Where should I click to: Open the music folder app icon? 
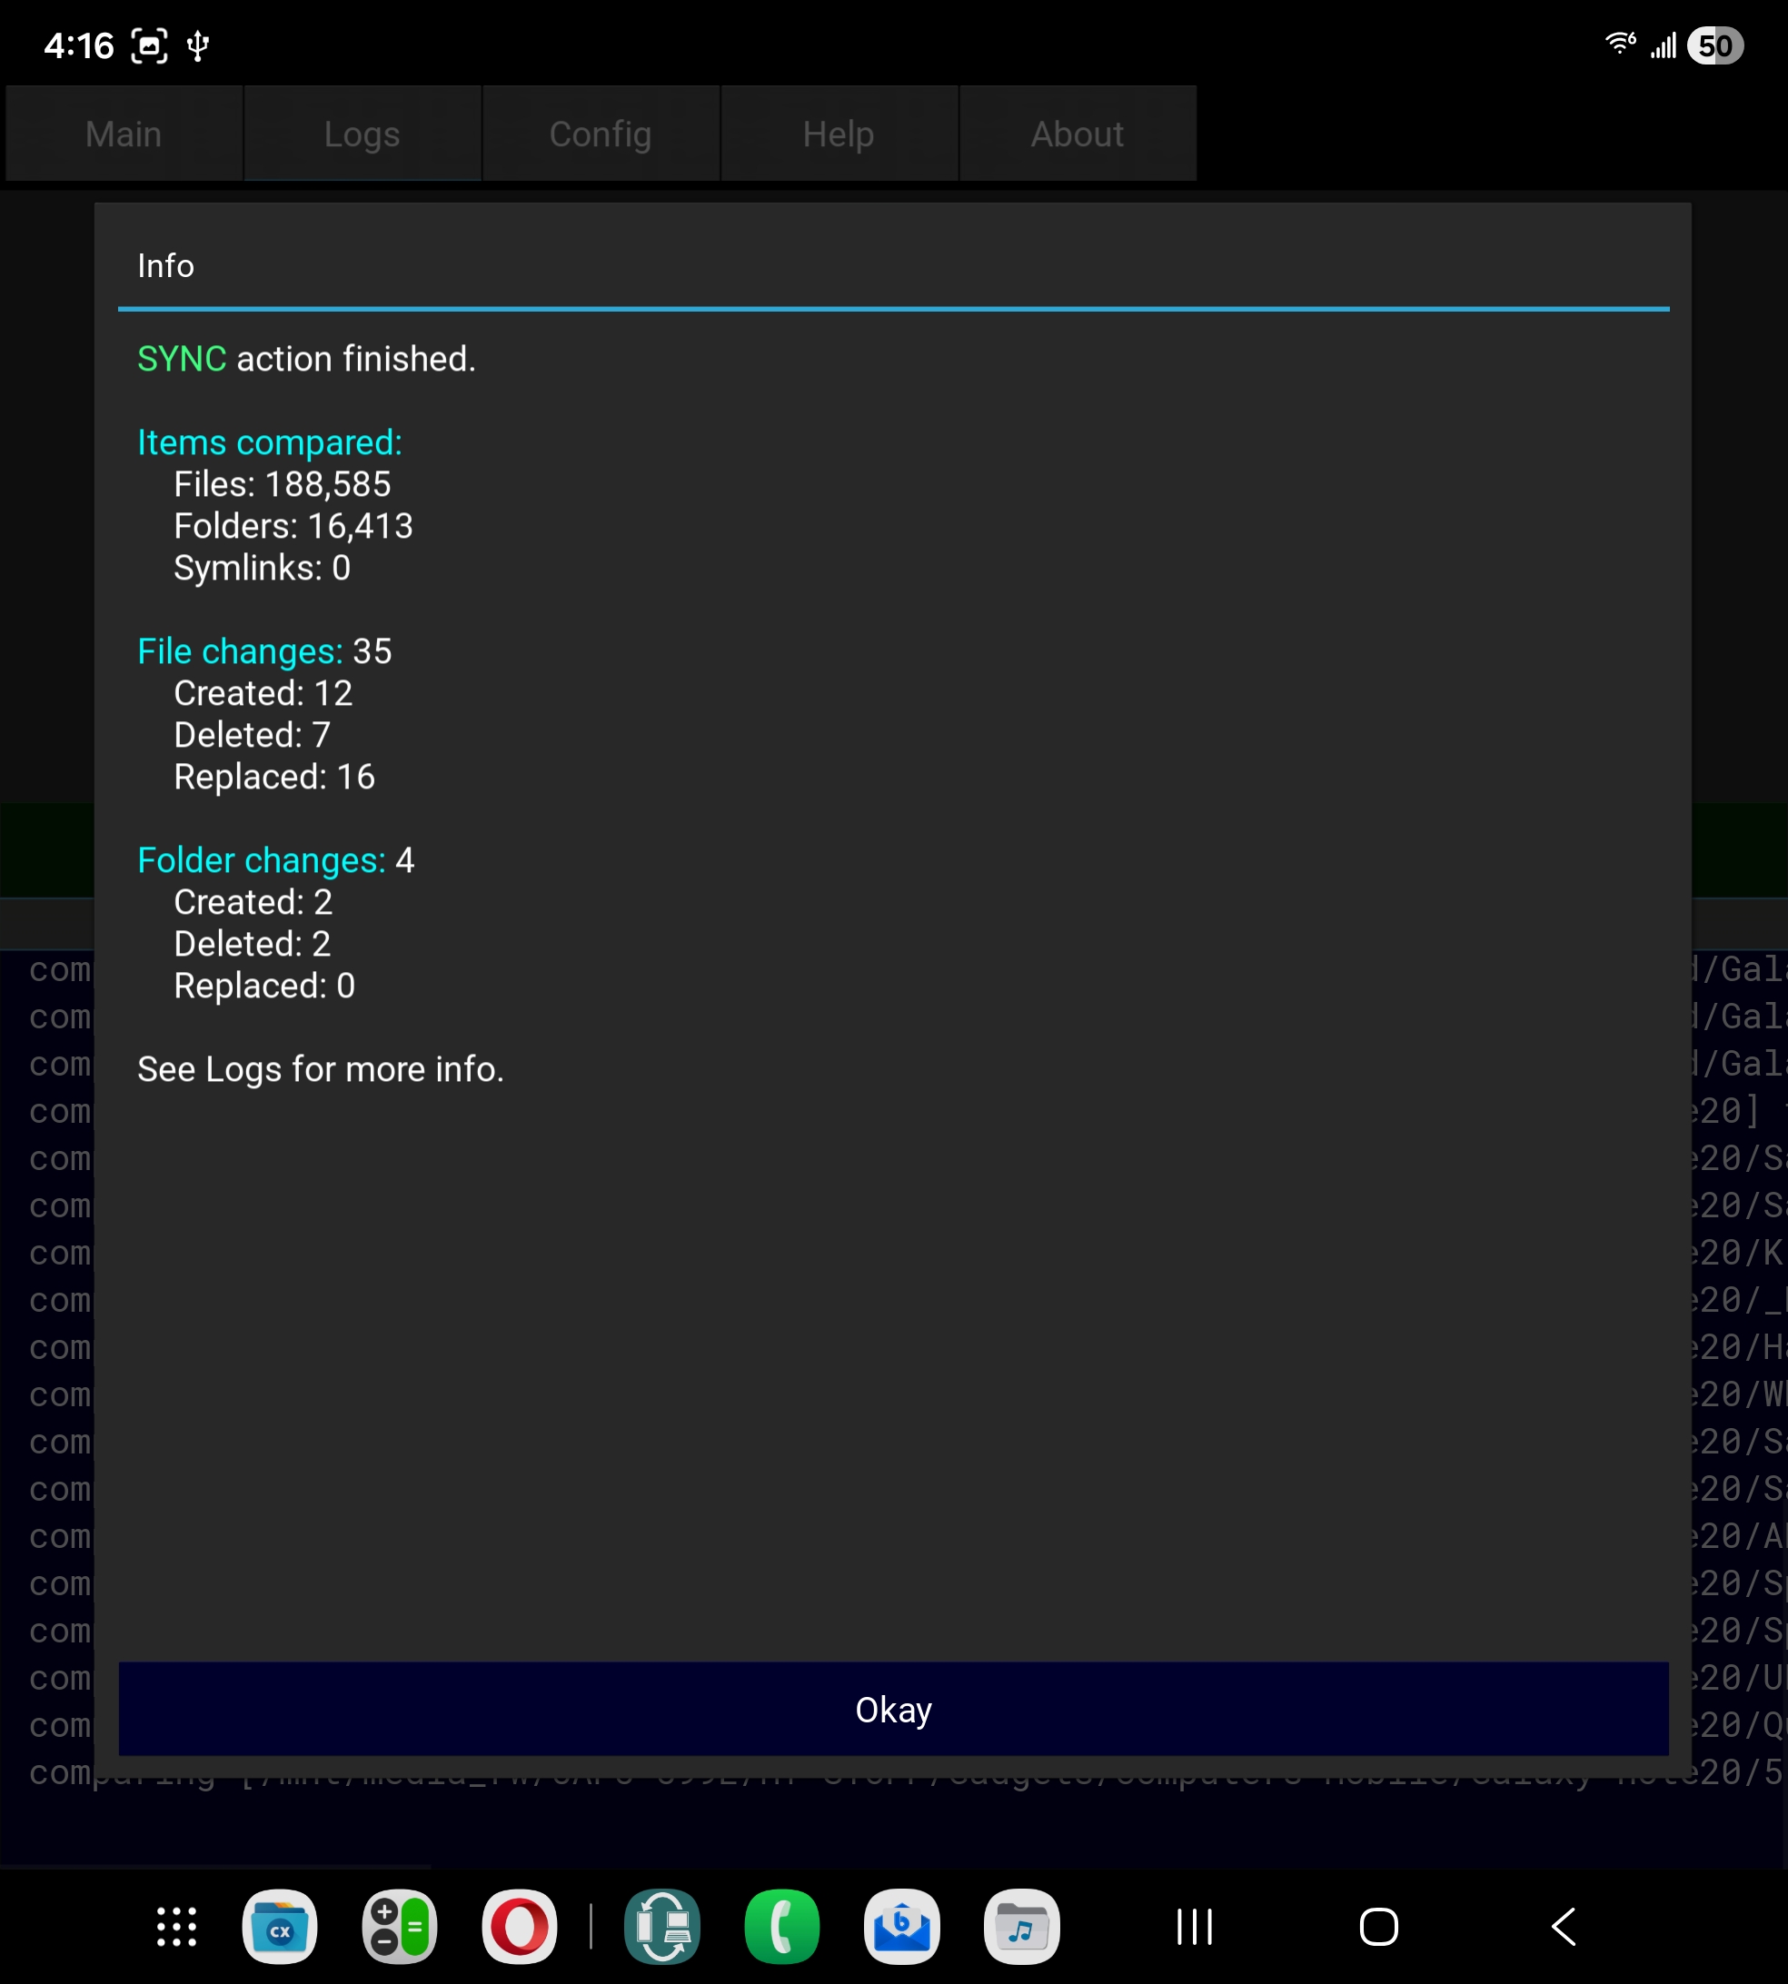(1022, 1927)
